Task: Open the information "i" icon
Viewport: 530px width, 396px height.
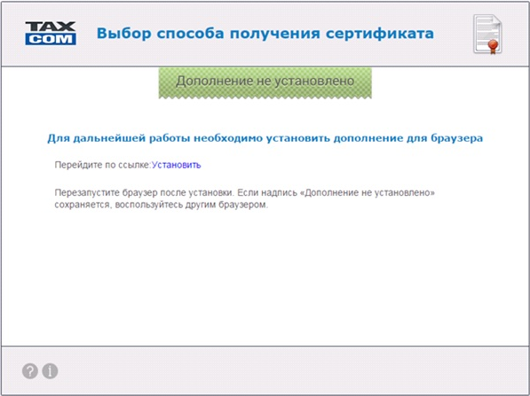Action: [x=50, y=371]
